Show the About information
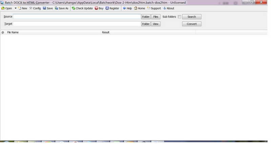This screenshot has width=271, height=144. [x=169, y=8]
